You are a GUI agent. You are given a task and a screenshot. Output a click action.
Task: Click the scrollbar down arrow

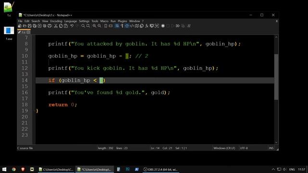tap(276, 142)
